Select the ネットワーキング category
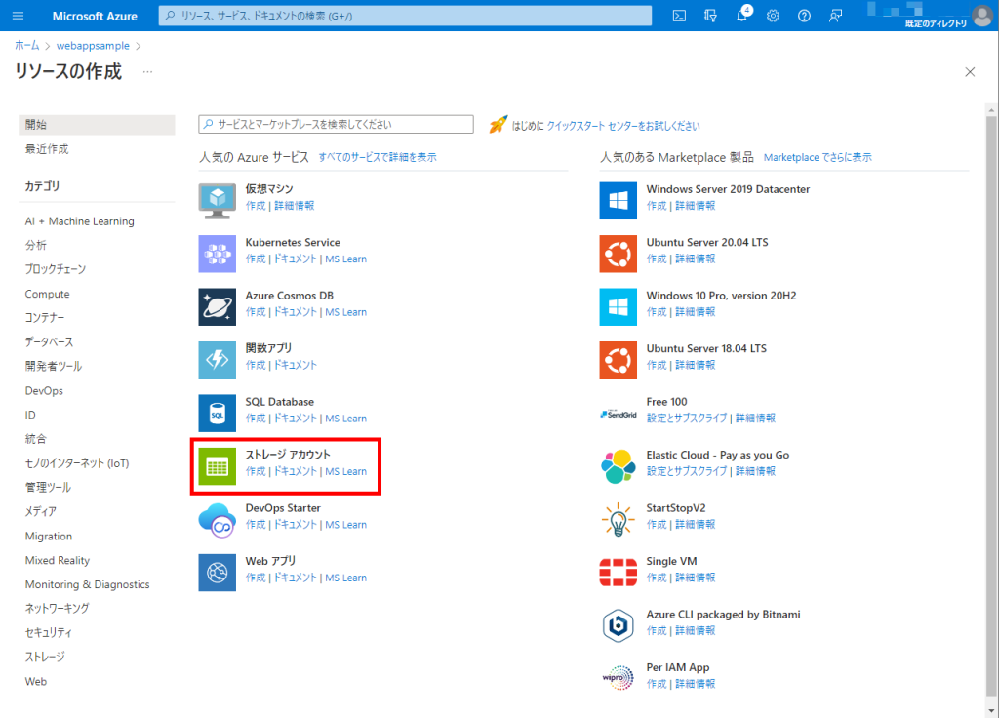 [58, 609]
